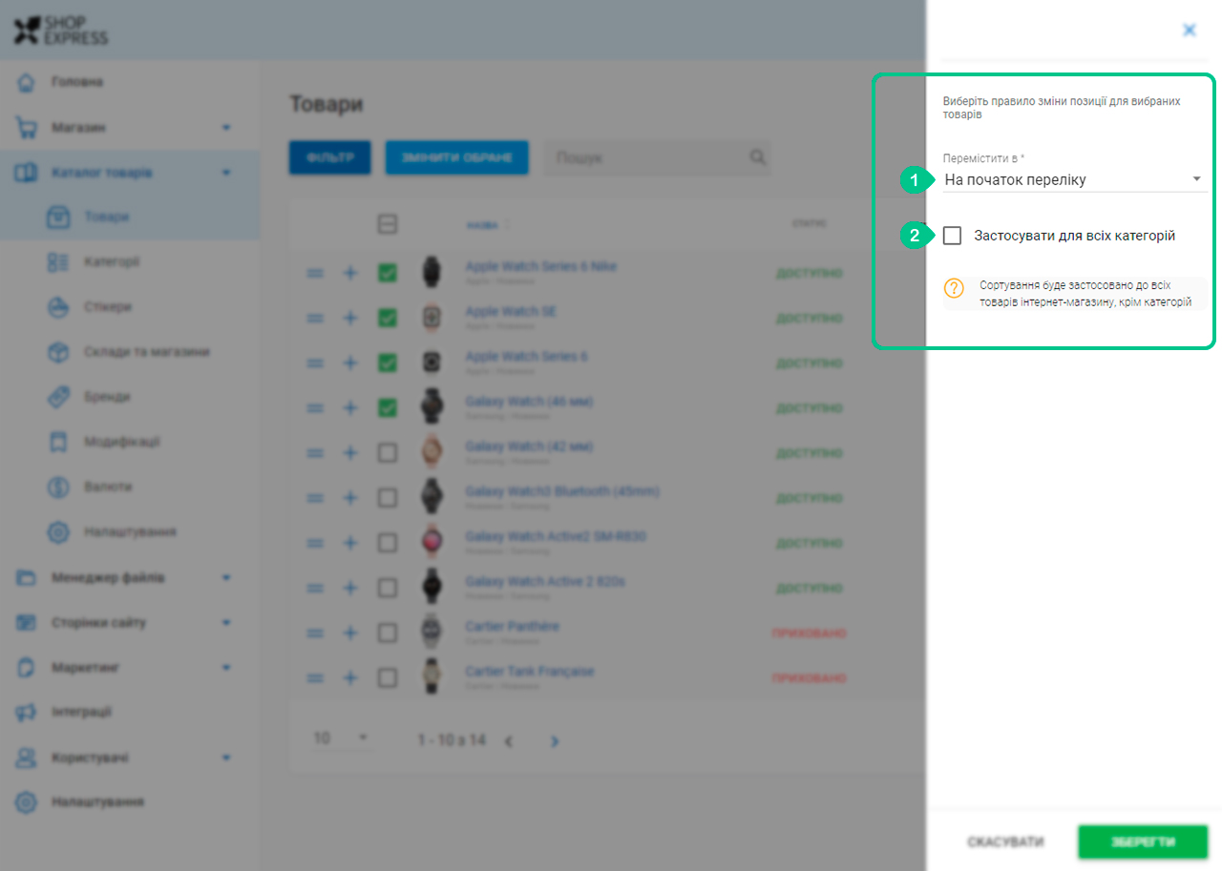Screen dimensions: 1222x871
Task: Expand the Маркетинг menu arrow
Action: point(226,667)
